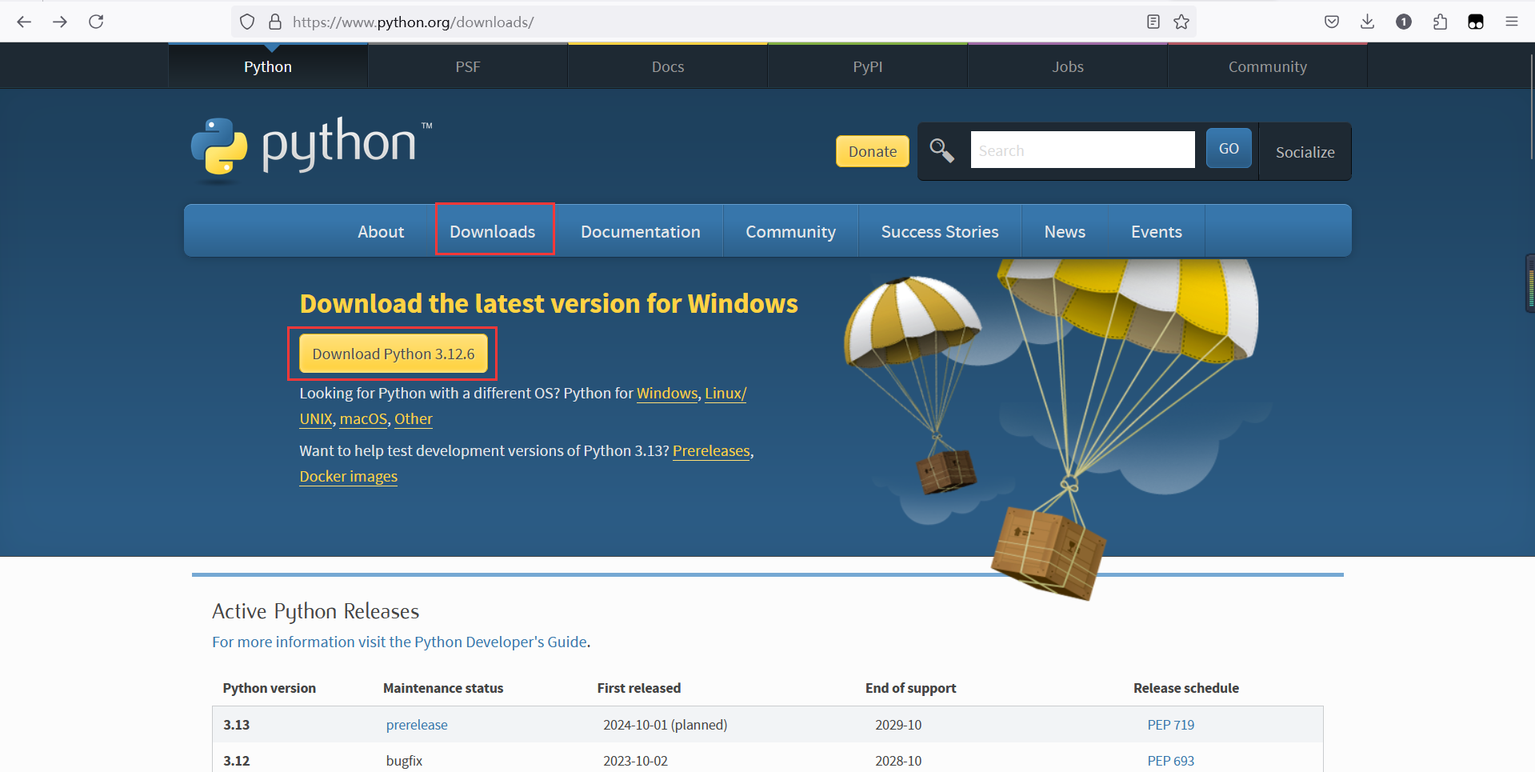Viewport: 1535px width, 772px height.
Task: Click the 'End of support' column header
Action: (x=911, y=688)
